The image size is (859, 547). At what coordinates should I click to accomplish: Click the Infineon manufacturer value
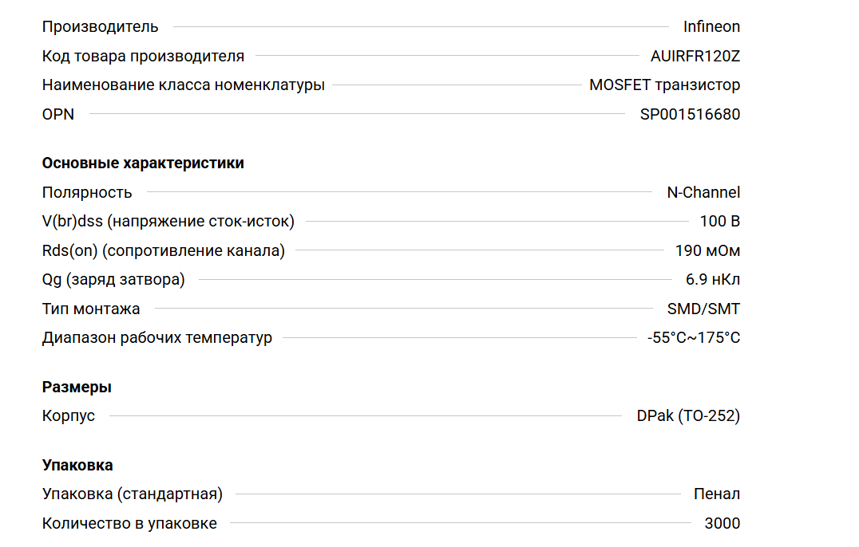[711, 26]
